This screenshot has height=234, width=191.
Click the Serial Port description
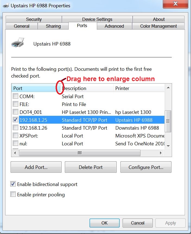[73, 97]
